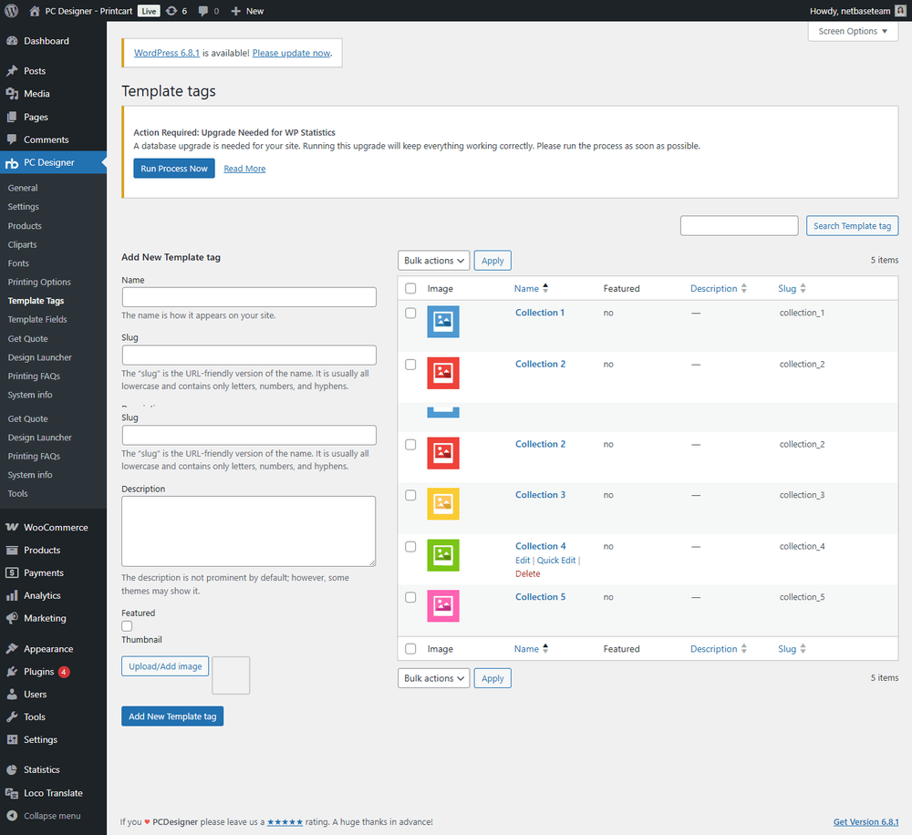This screenshot has width=912, height=835.
Task: Open the Media library sidebar icon
Action: click(x=12, y=94)
